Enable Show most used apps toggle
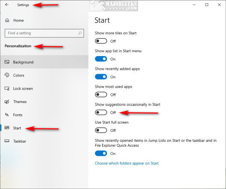The height and width of the screenshot is (189, 226). 101,94
